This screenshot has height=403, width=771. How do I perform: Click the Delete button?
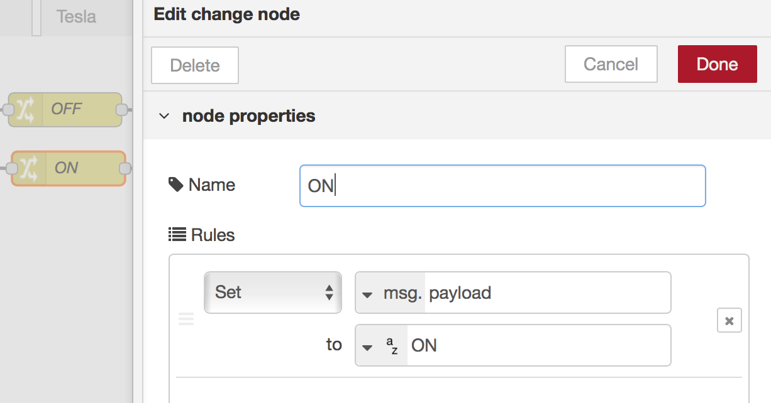point(195,65)
